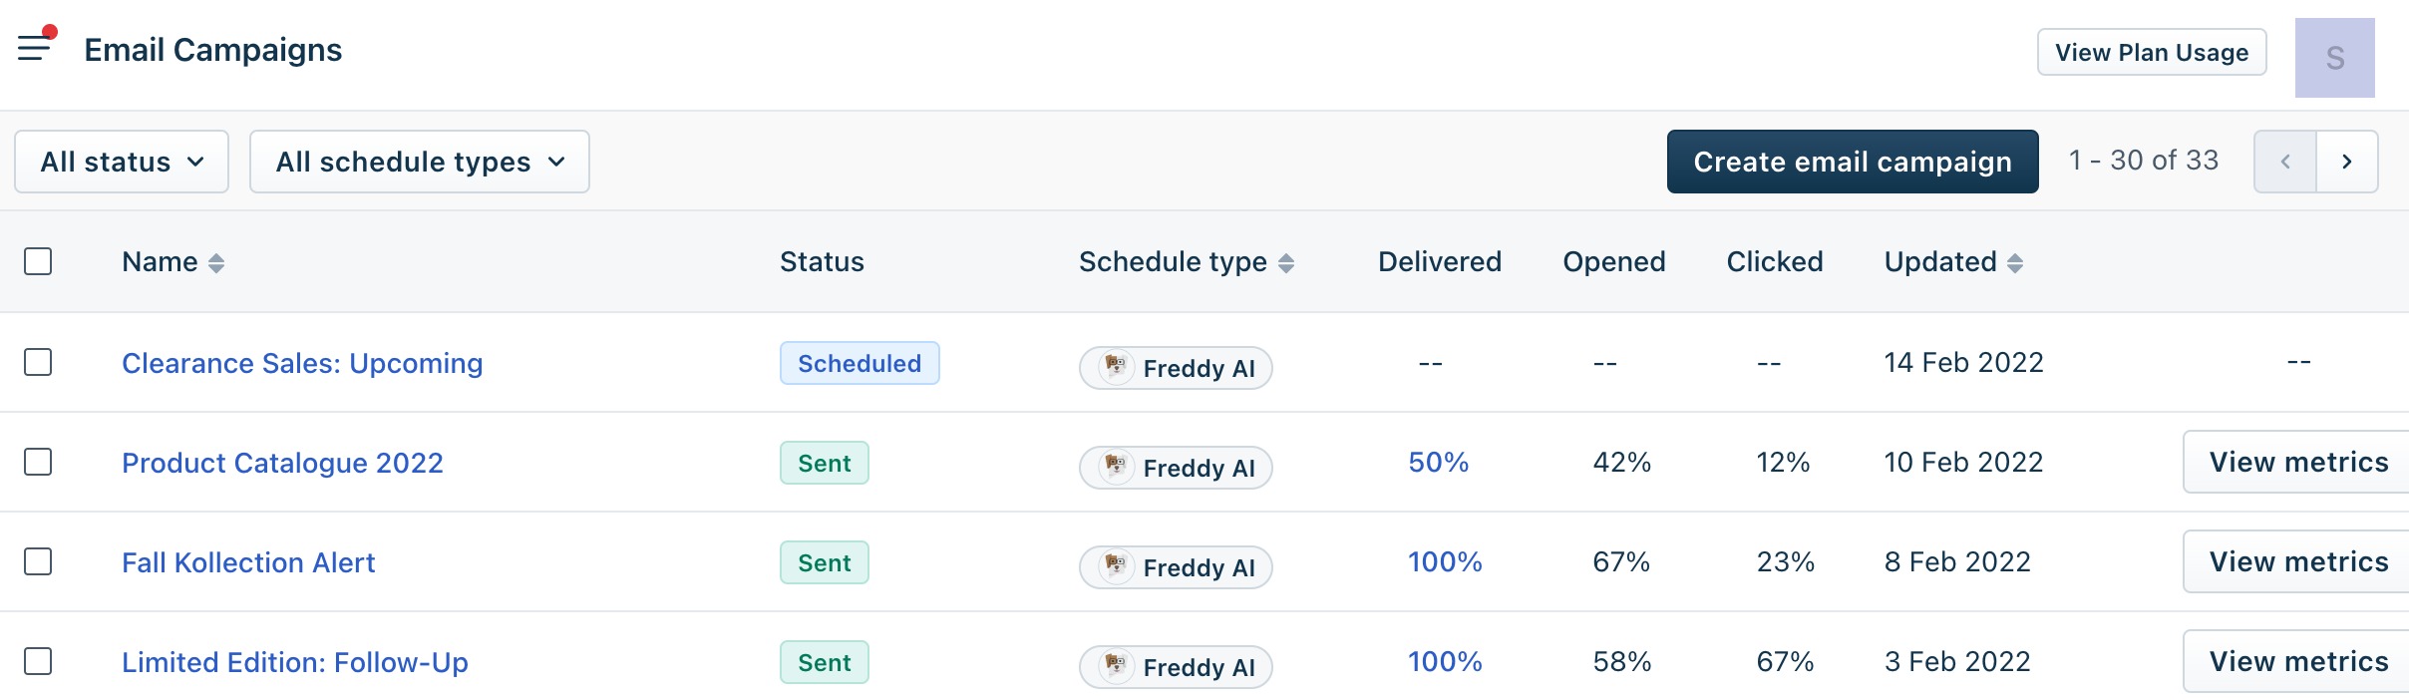The height and width of the screenshot is (700, 2409).
Task: Open the All schedule types dropdown
Action: coord(420,162)
